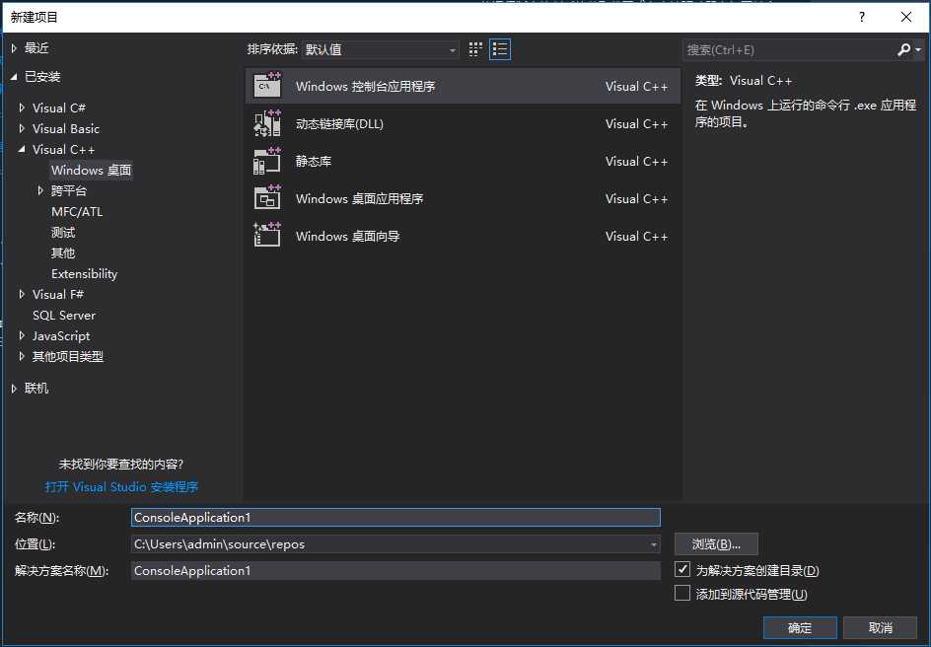
Task: Click the 解决方案名称 input field
Action: (x=395, y=571)
